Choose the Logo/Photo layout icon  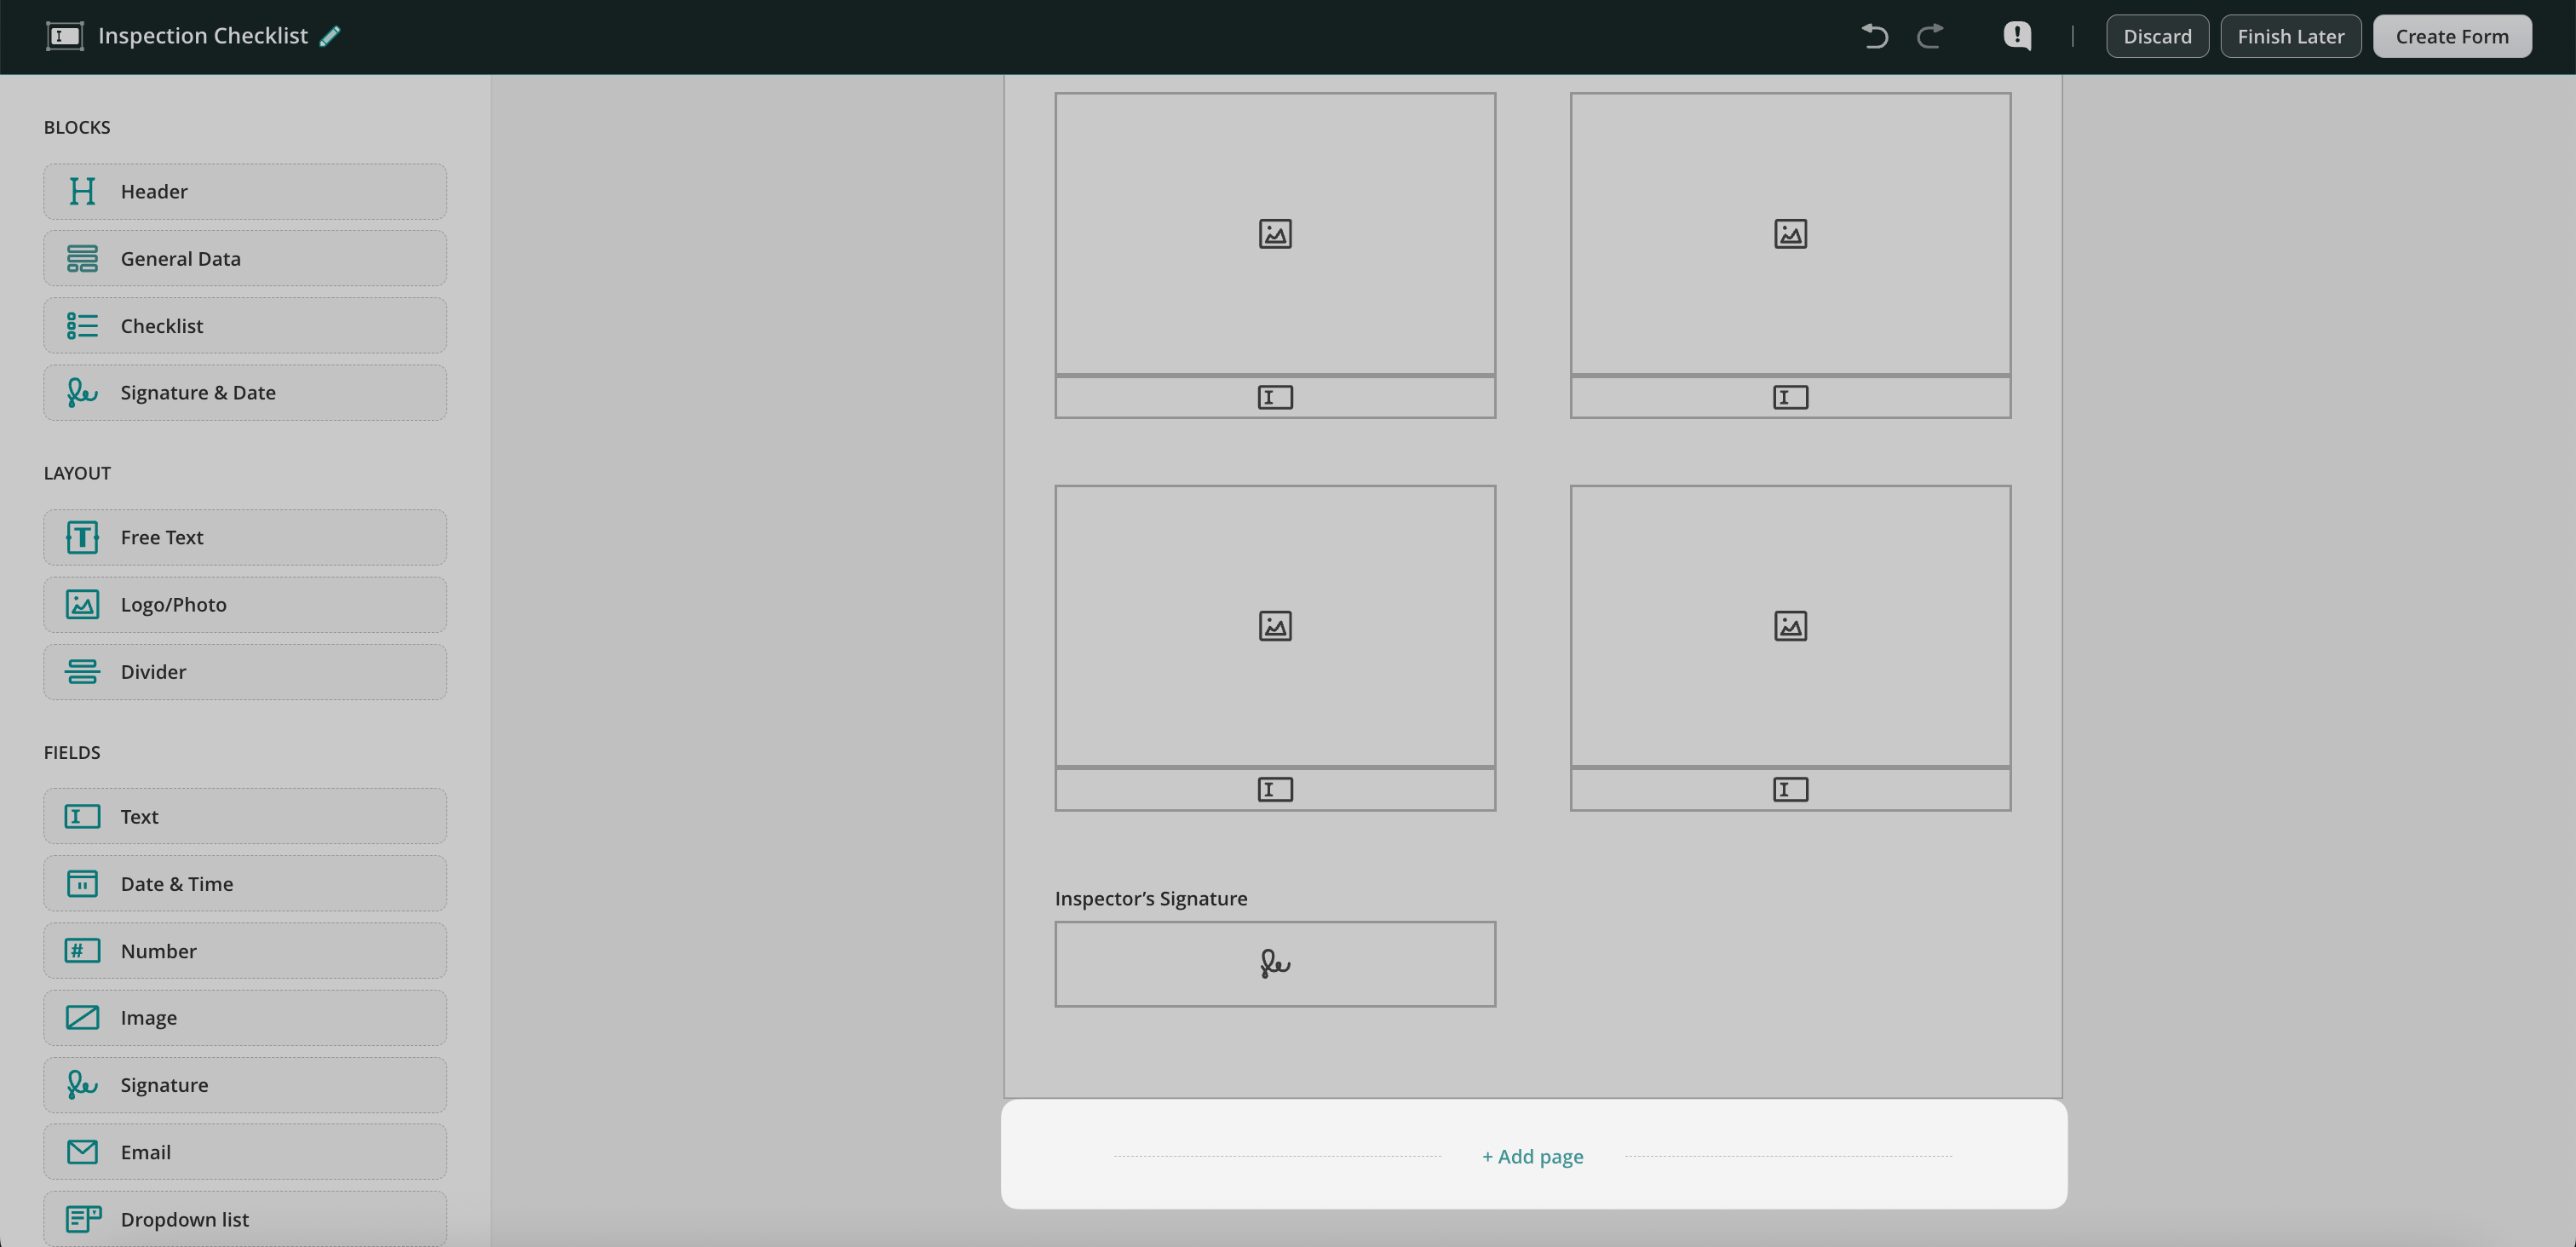(x=82, y=604)
